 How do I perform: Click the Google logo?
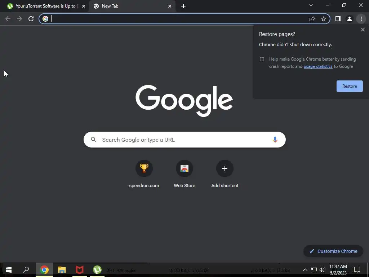(x=184, y=101)
